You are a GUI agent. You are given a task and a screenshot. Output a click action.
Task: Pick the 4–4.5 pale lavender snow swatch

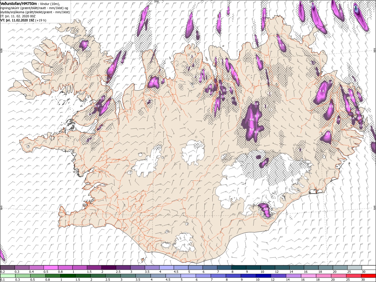click(167, 268)
